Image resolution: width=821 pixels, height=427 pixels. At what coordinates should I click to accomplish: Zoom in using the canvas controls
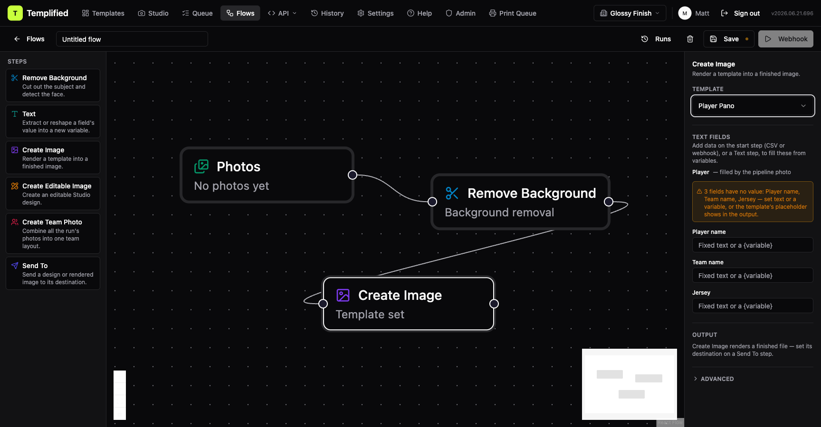(120, 377)
